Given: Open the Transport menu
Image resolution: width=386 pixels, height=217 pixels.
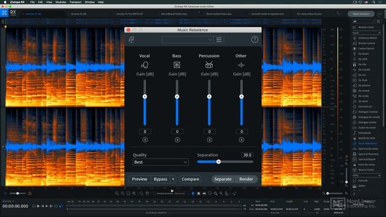Looking at the screenshot, I should pos(75,2).
